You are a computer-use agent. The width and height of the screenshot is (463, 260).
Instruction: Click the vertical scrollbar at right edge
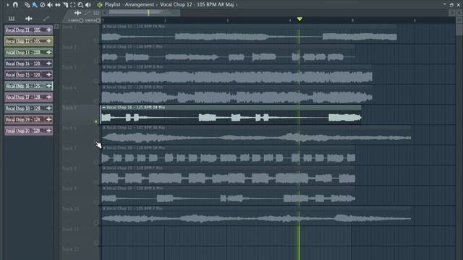[x=459, y=30]
